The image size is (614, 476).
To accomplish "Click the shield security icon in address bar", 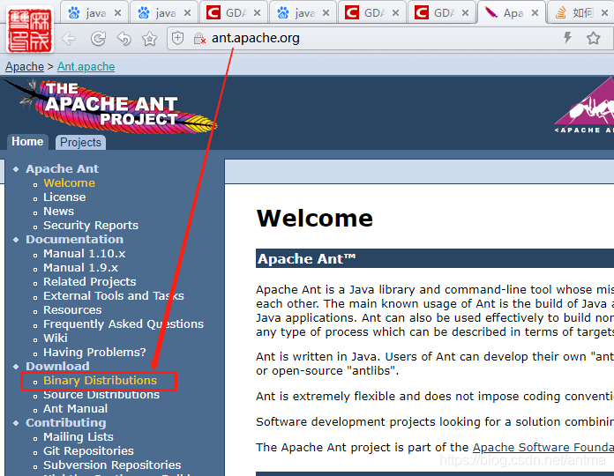I will coord(177,39).
